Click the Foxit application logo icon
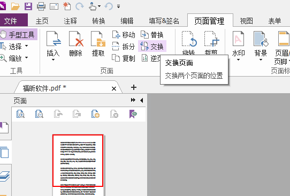Screen dimensions: 290x196 [x=3, y=6]
